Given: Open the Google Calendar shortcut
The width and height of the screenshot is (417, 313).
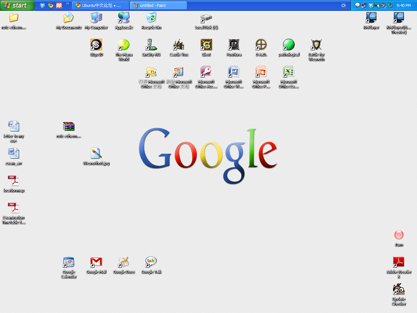Looking at the screenshot, I should 69,262.
